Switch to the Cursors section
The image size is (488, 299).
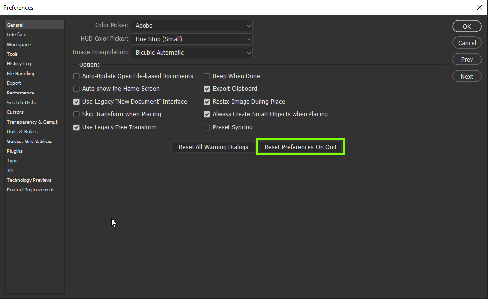point(15,112)
